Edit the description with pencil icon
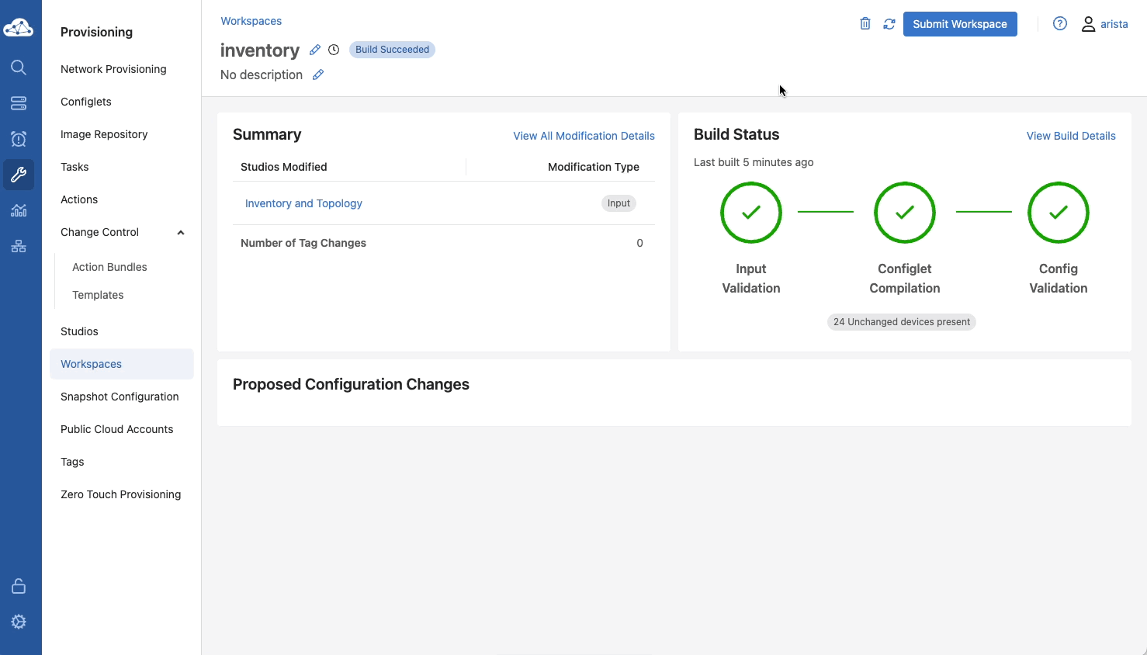The height and width of the screenshot is (655, 1147). click(x=318, y=75)
